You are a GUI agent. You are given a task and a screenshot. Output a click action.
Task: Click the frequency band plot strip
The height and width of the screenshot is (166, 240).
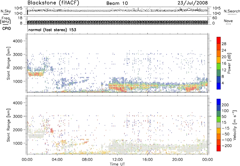coord(117,22)
